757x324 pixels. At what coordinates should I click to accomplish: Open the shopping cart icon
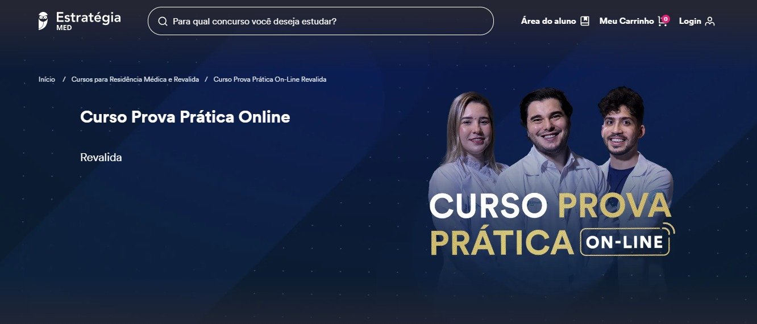click(x=662, y=22)
